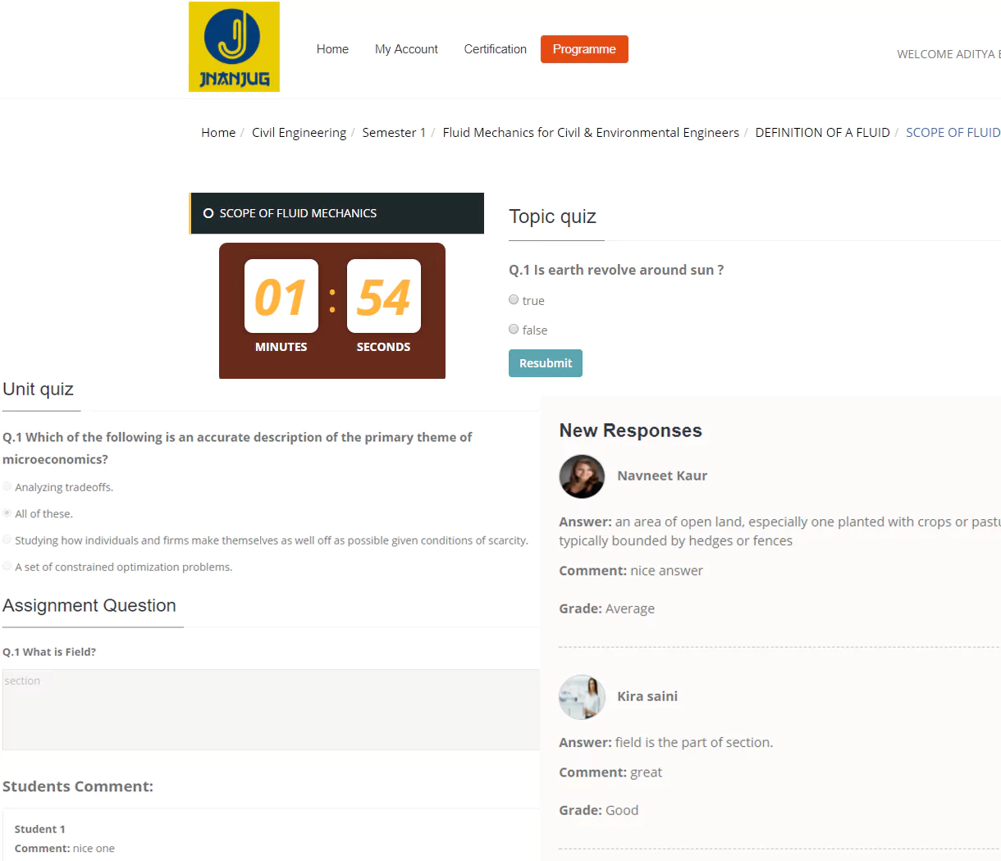Click 'Answer: field is the part of section.'
The width and height of the screenshot is (1001, 861).
pyautogui.click(x=665, y=742)
